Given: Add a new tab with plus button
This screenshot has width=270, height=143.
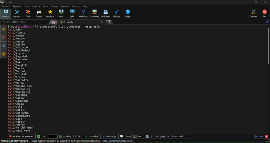Looking at the screenshot, I should [x=109, y=22].
